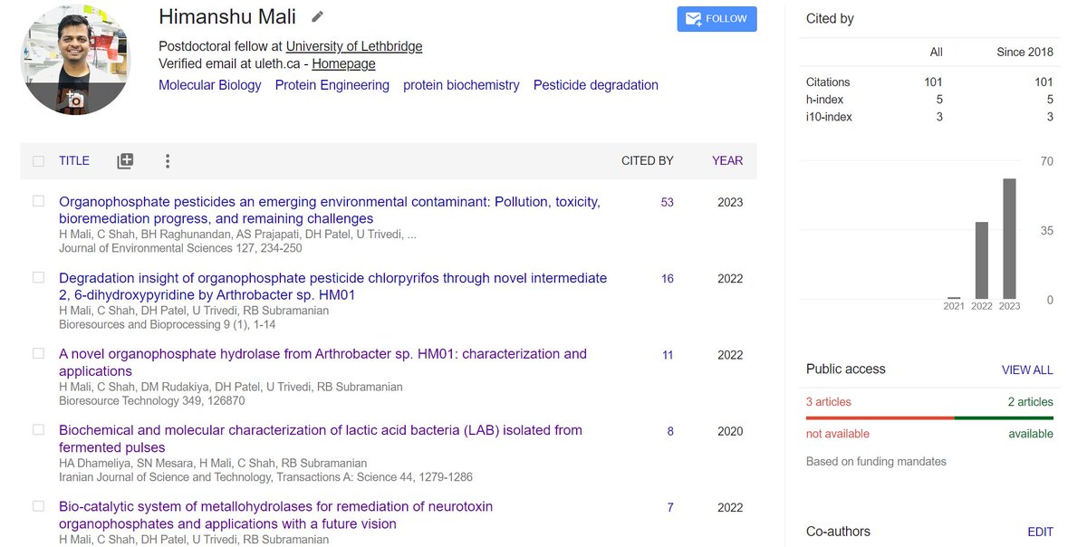Click the h-index row label
Image resolution: width=1087 pixels, height=547 pixels.
pos(824,99)
